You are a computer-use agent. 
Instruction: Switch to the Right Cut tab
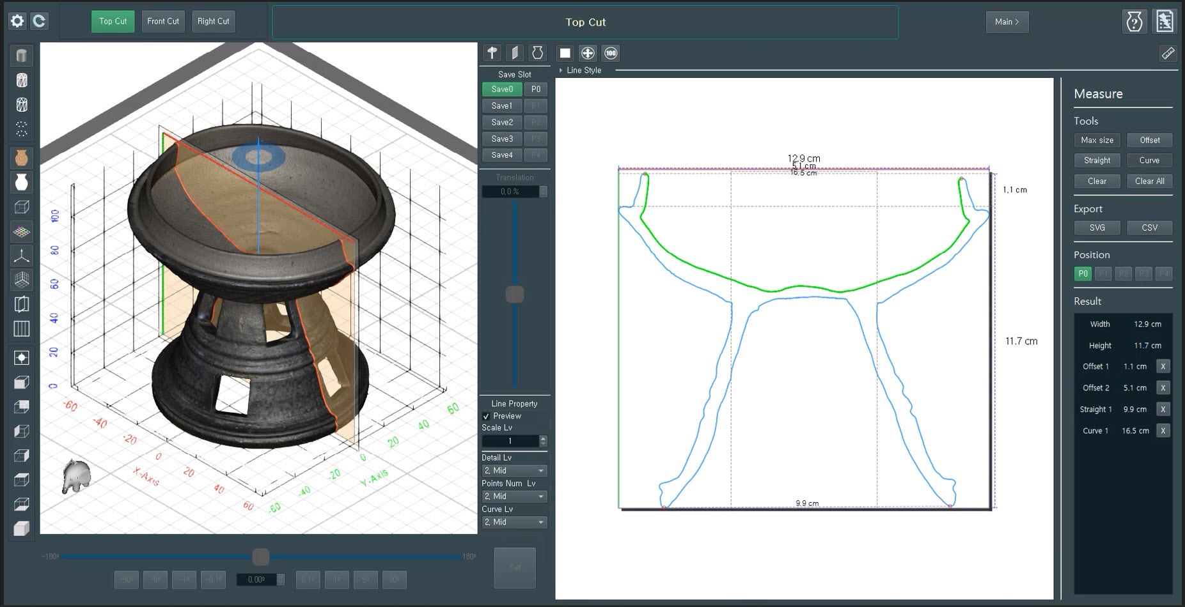[213, 21]
